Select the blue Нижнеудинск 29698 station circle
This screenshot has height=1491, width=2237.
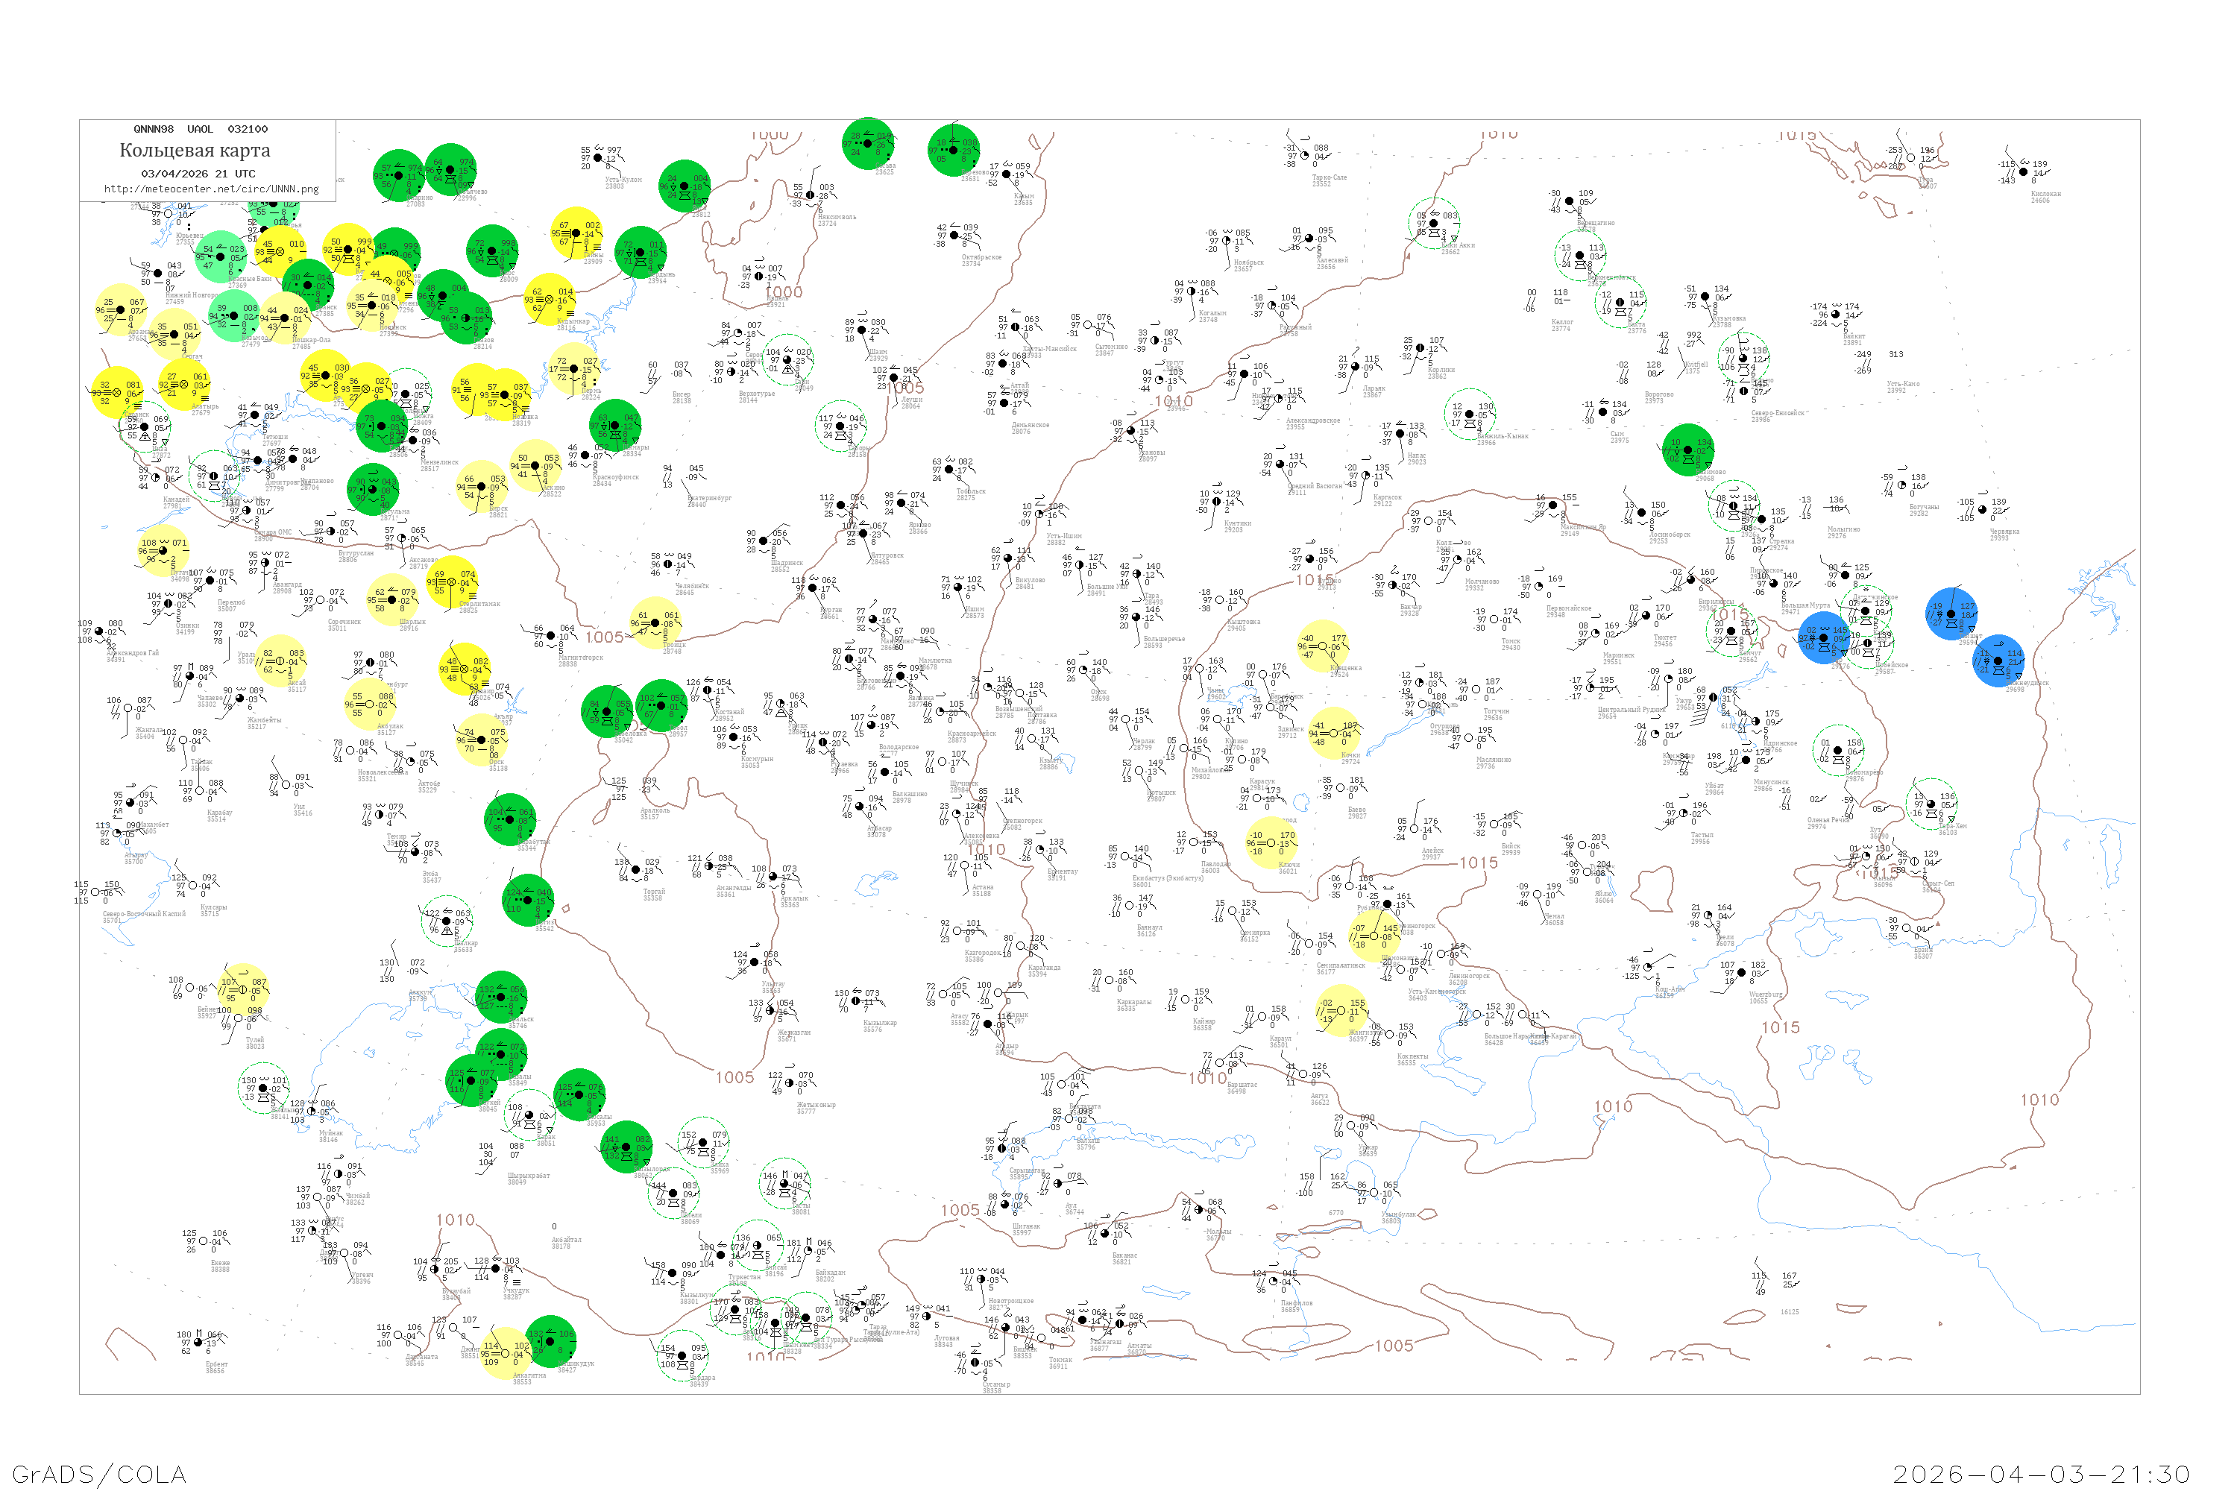click(1998, 661)
